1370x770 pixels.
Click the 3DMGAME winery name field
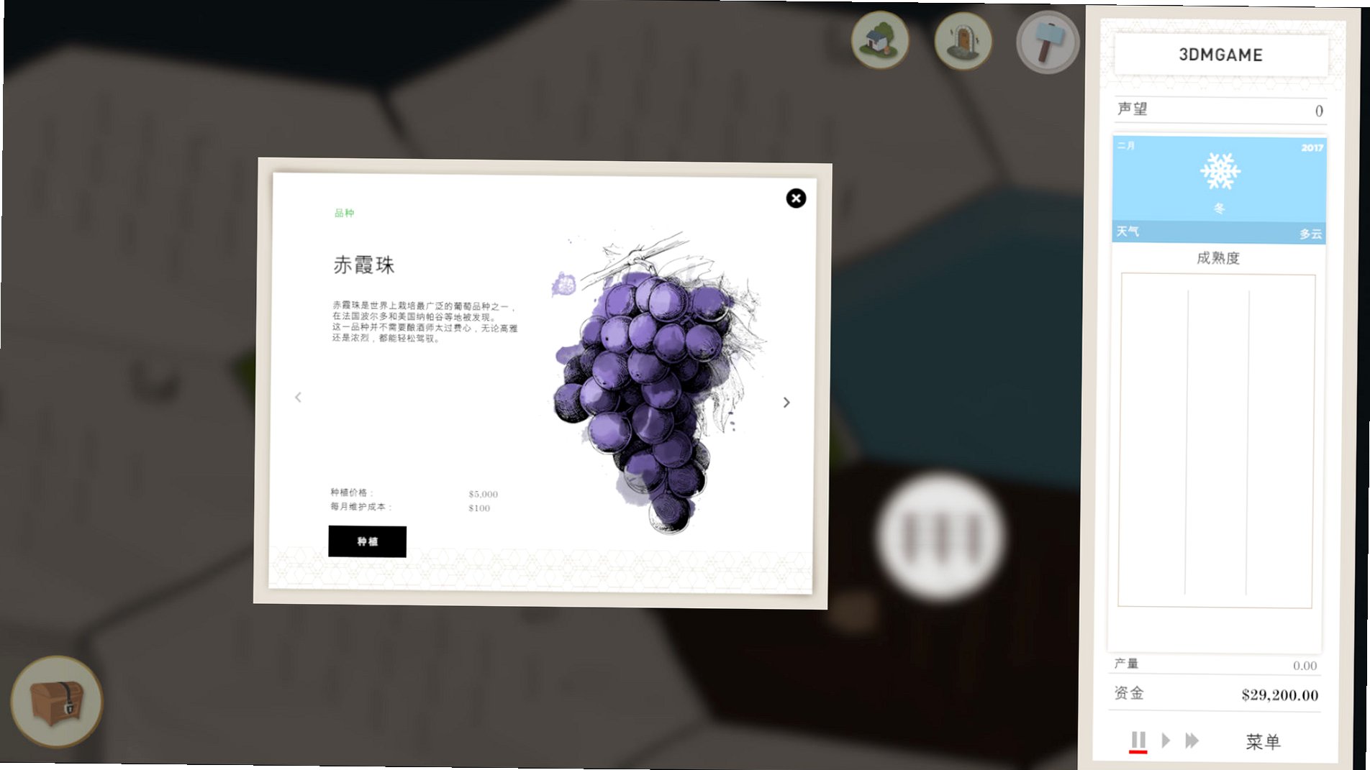pos(1220,55)
